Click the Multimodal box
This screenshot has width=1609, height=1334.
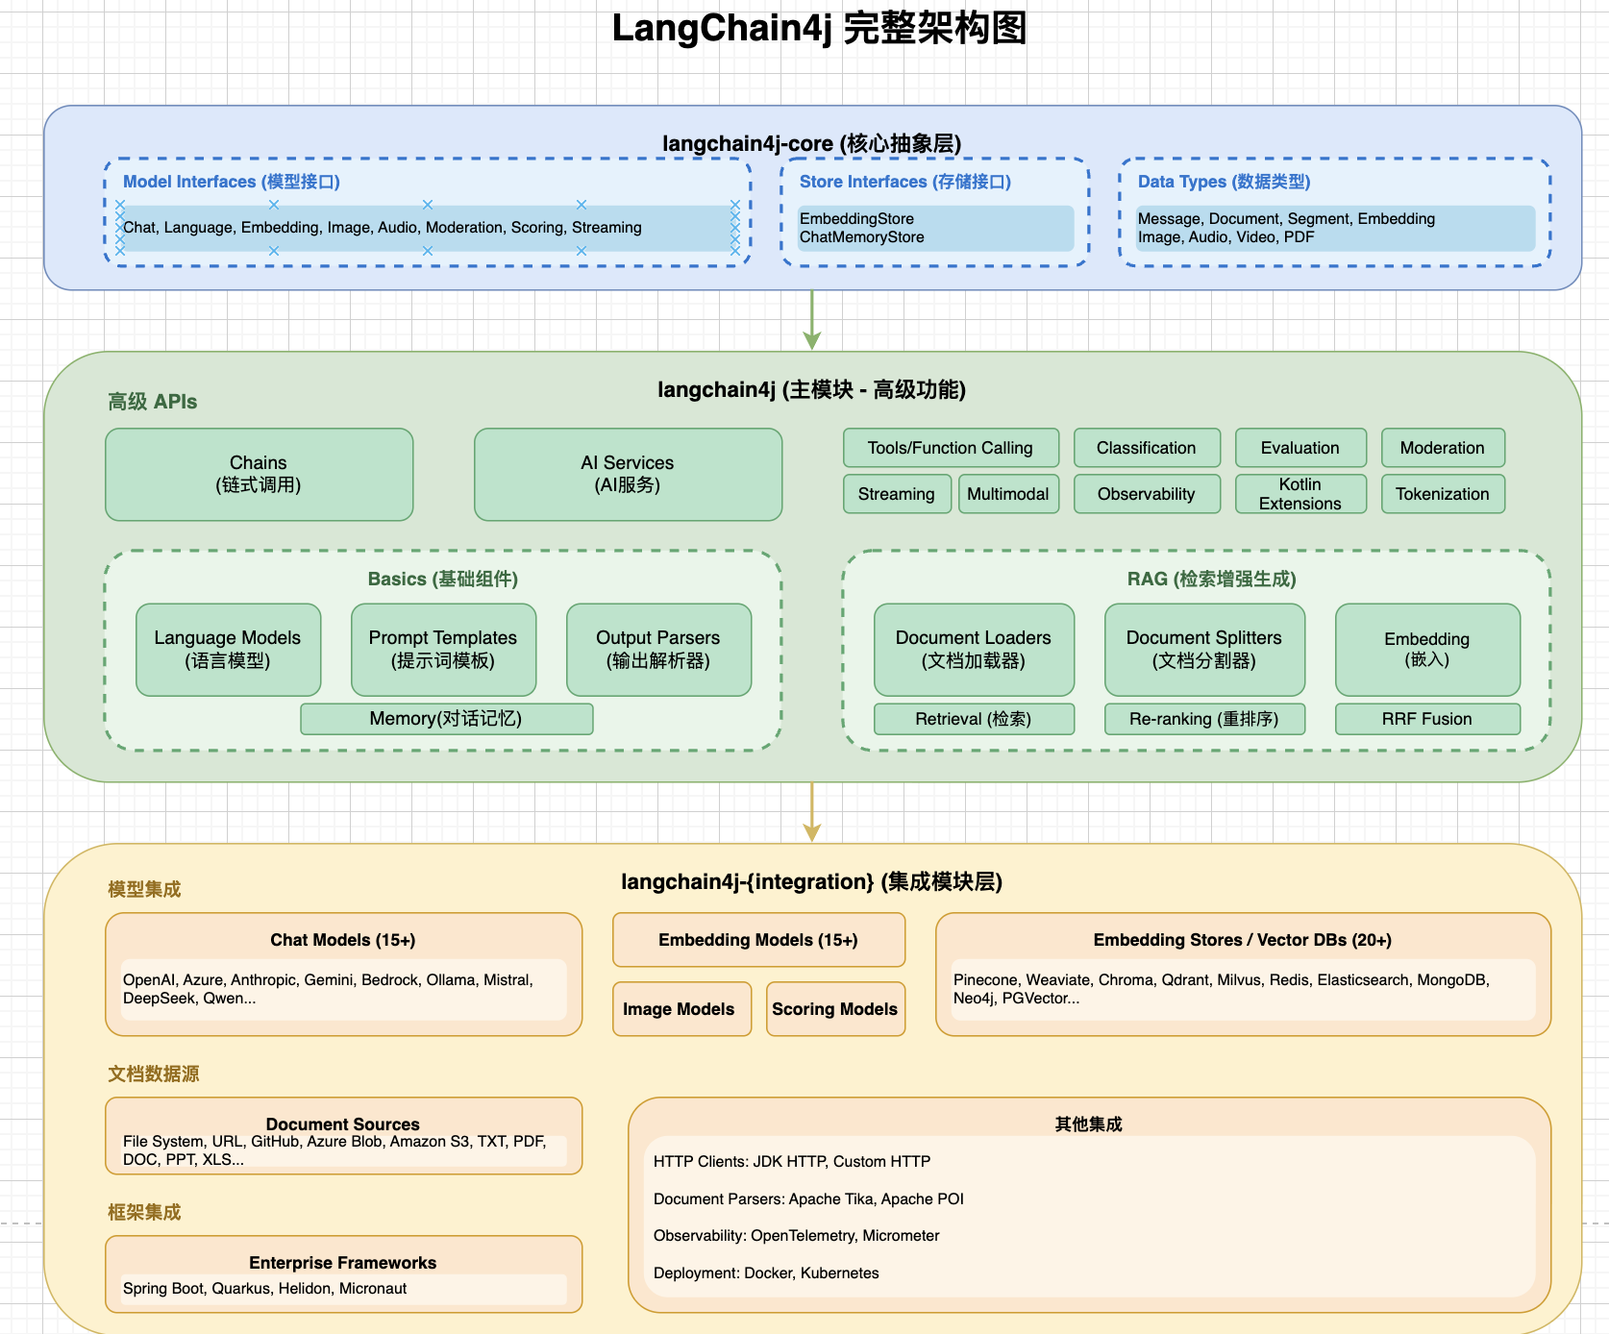(x=1009, y=494)
